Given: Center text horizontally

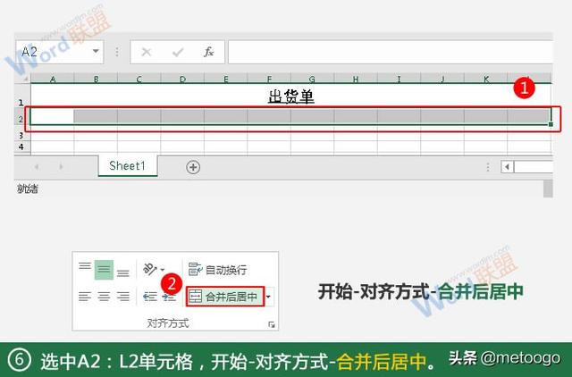Looking at the screenshot, I should tap(104, 297).
